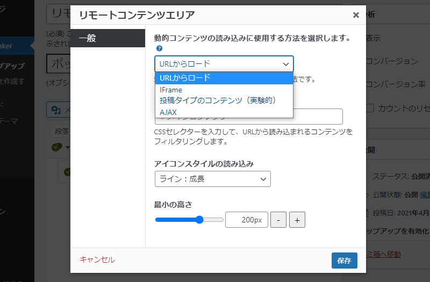
Task: Open the loading method dropdown
Action: (224, 64)
